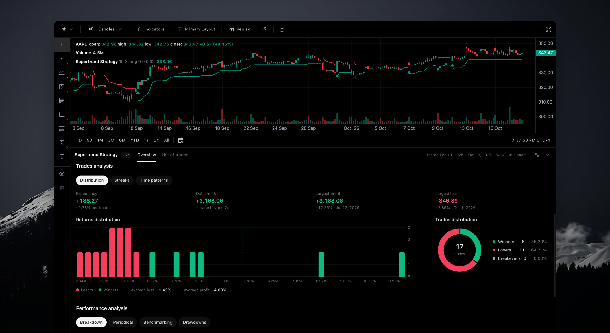Image resolution: width=610 pixels, height=333 pixels.
Task: Enter fullscreen mode on the chart
Action: tap(548, 29)
